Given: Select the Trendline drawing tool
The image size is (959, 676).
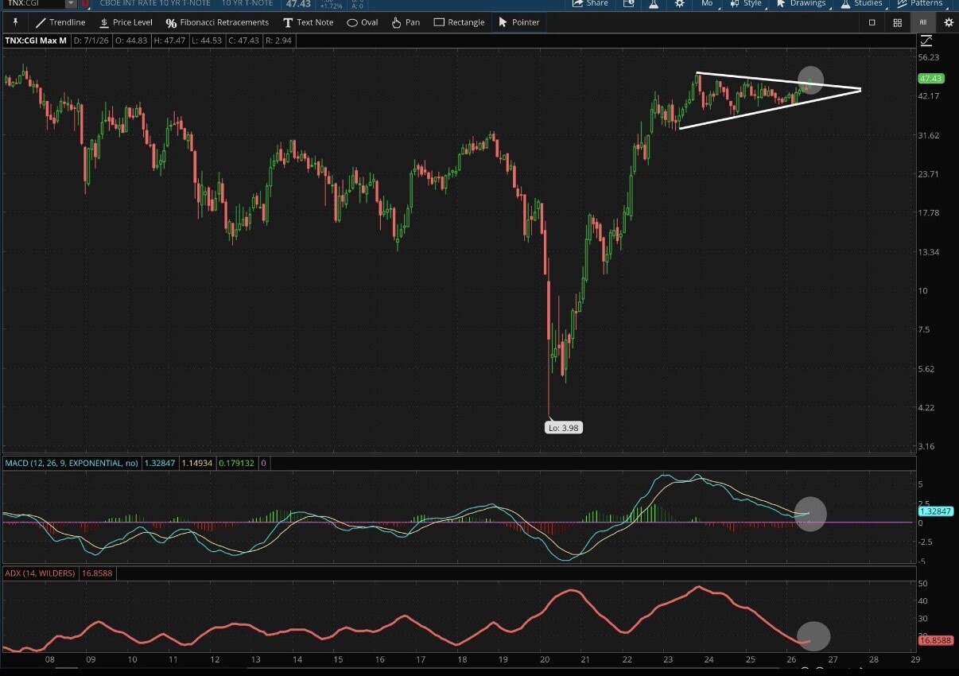Looking at the screenshot, I should coord(60,22).
